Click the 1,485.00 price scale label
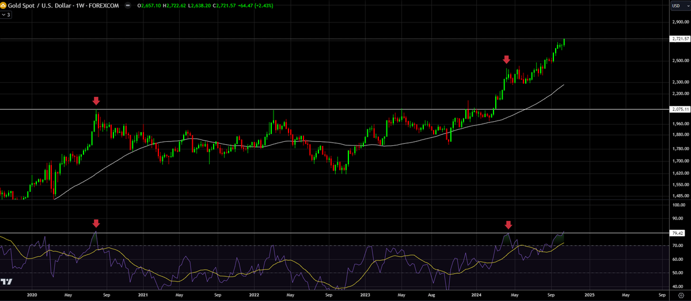The height and width of the screenshot is (301, 691). tap(680, 196)
